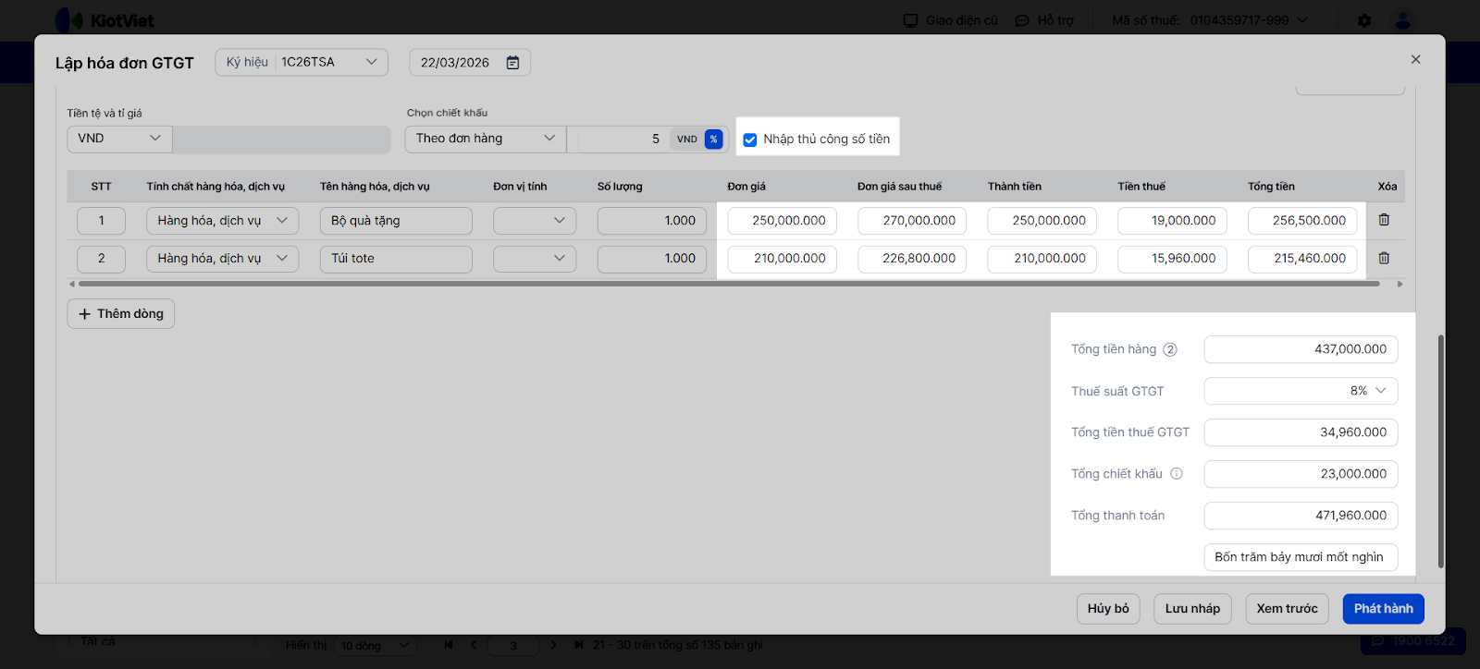Open the Hỗ trợ support menu
This screenshot has height=669, width=1480.
1044,20
